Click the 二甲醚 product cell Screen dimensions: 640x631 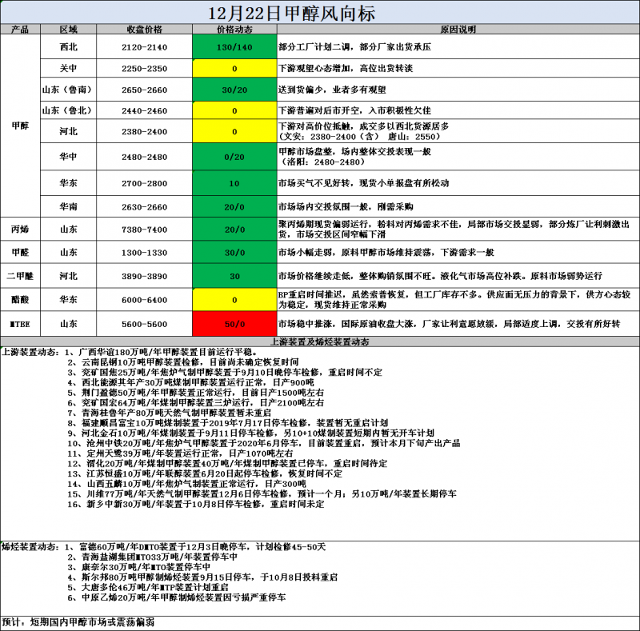coord(20,276)
